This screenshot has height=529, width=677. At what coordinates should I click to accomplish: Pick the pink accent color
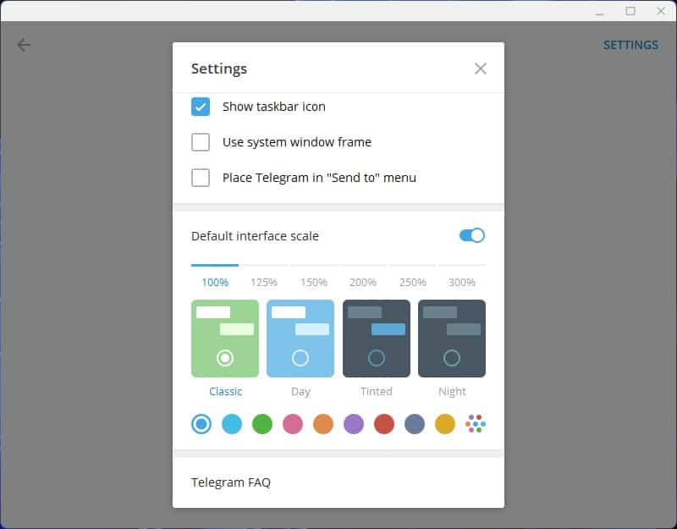tap(293, 424)
